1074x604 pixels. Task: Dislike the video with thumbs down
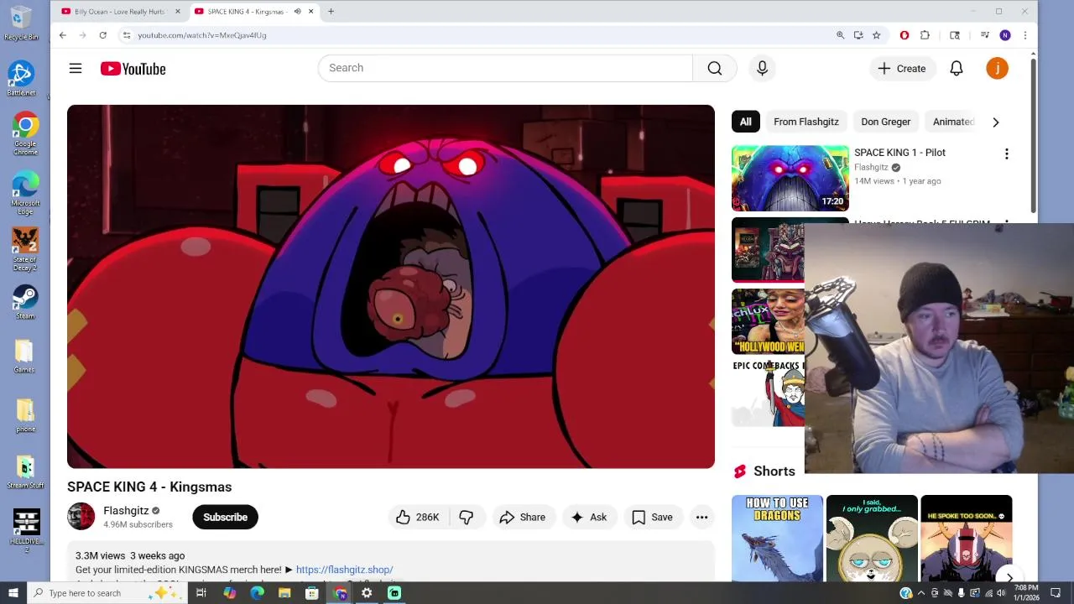coord(467,518)
